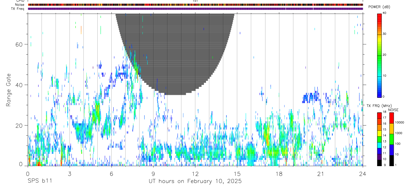Image resolution: width=408 pixels, height=188 pixels.
Task: Click the 10000 label on the NOISE scale
Action: 399,122
